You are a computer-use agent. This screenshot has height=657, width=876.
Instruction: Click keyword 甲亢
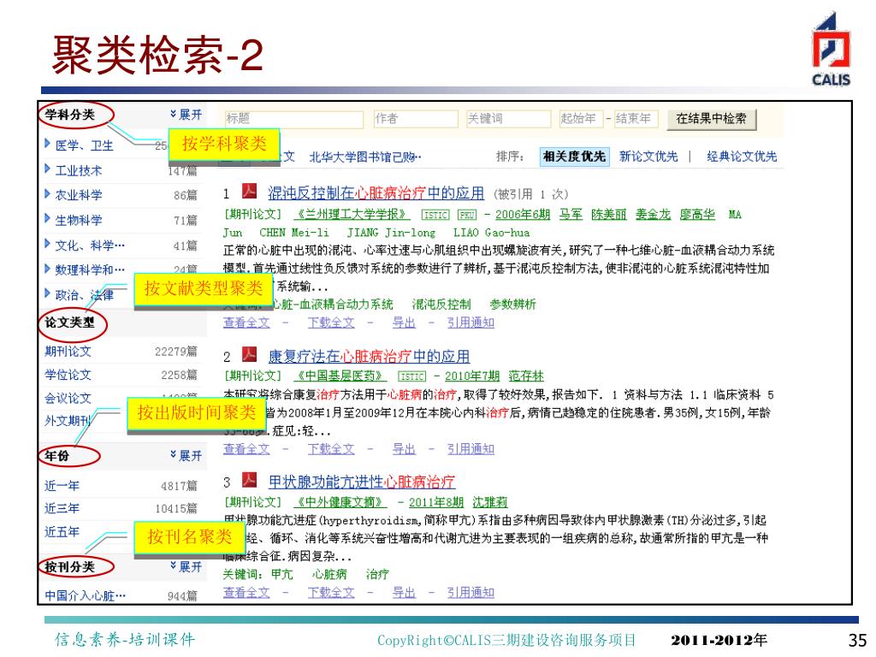(x=281, y=574)
